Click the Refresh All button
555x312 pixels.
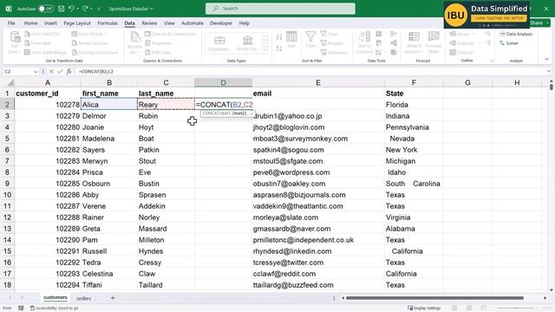tap(135, 42)
